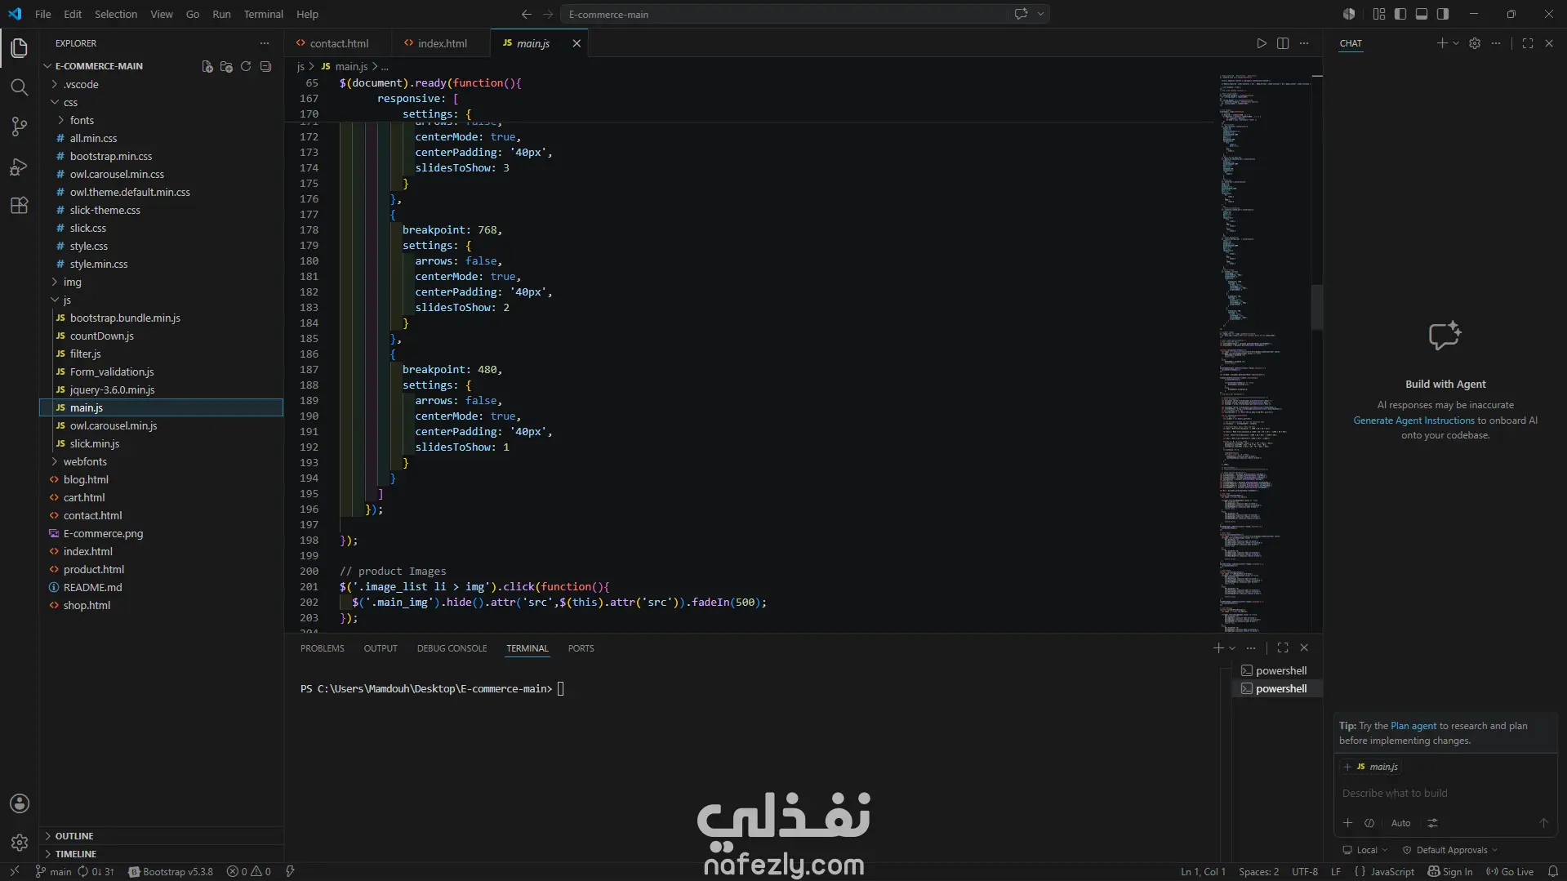The height and width of the screenshot is (881, 1567).
Task: Start a new chat with plus icon
Action: click(x=1442, y=43)
